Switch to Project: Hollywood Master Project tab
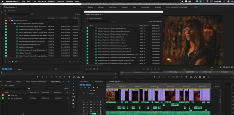The image size is (234, 115). [36, 82]
